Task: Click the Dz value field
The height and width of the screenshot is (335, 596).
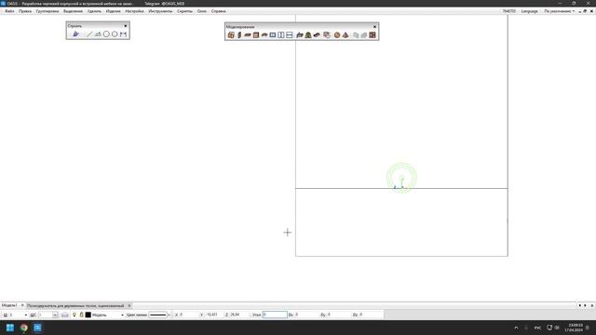Action: 371,315
